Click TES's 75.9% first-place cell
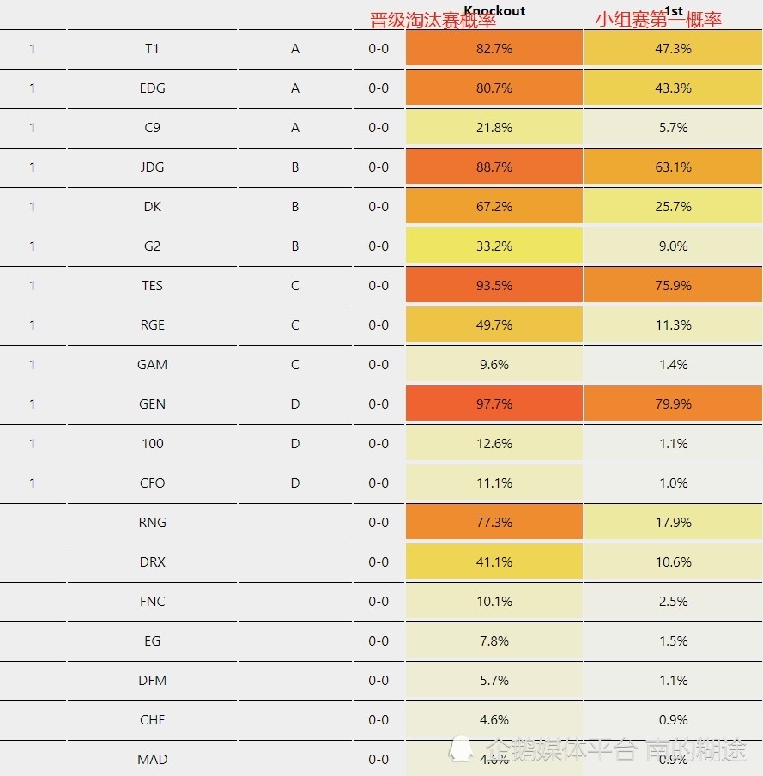763x776 pixels. point(673,286)
